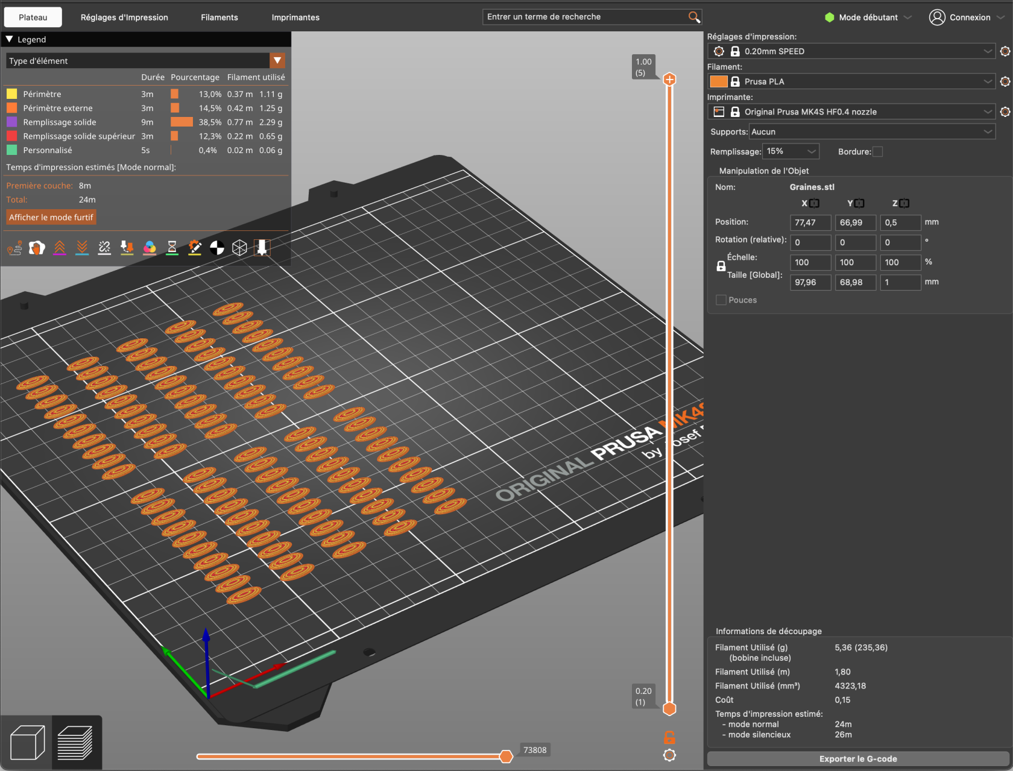Enable the Bordure checkbox
Viewport: 1013px width, 771px height.
878,151
